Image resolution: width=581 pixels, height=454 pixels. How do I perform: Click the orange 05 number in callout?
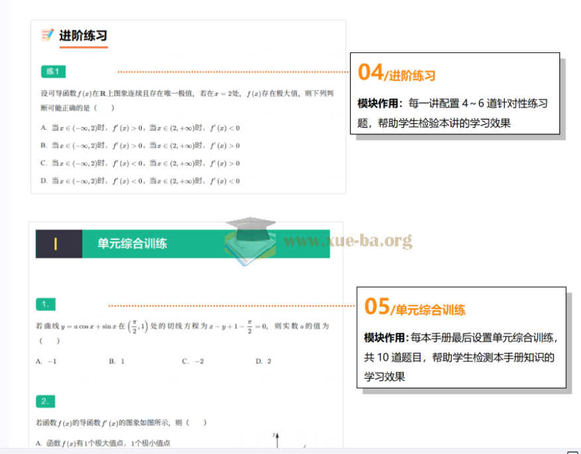(x=377, y=306)
